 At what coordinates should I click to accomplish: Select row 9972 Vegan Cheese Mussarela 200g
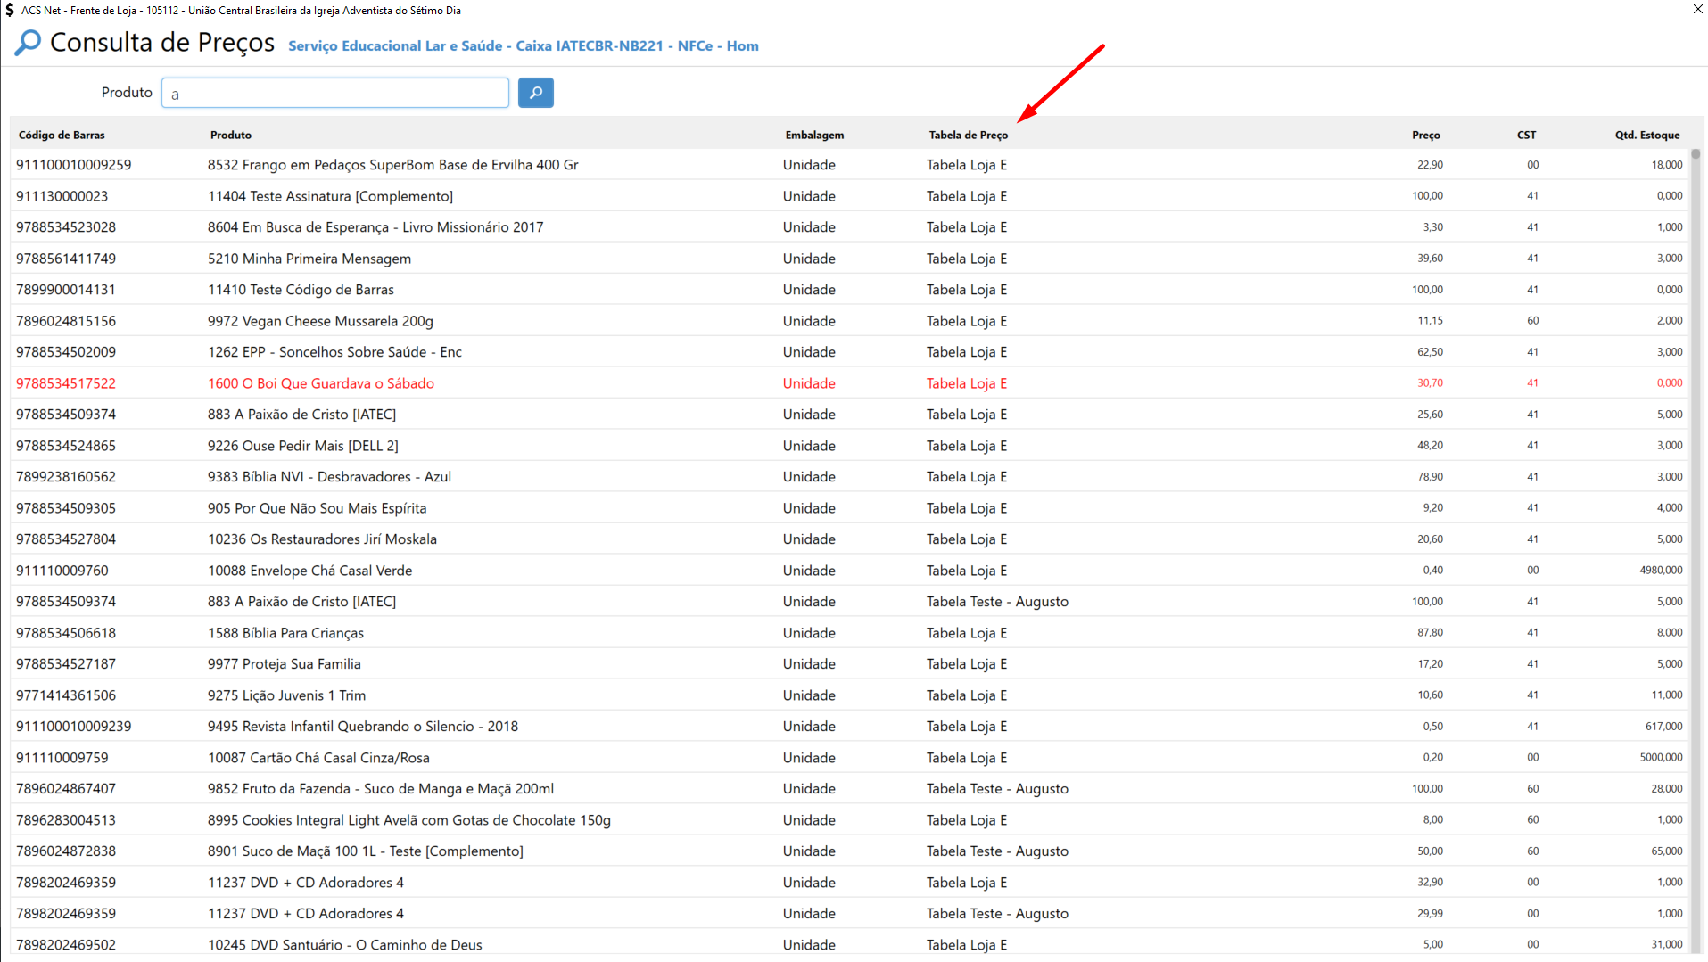click(x=850, y=321)
